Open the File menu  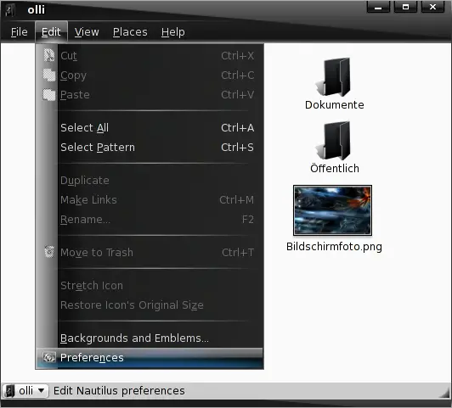click(x=19, y=32)
